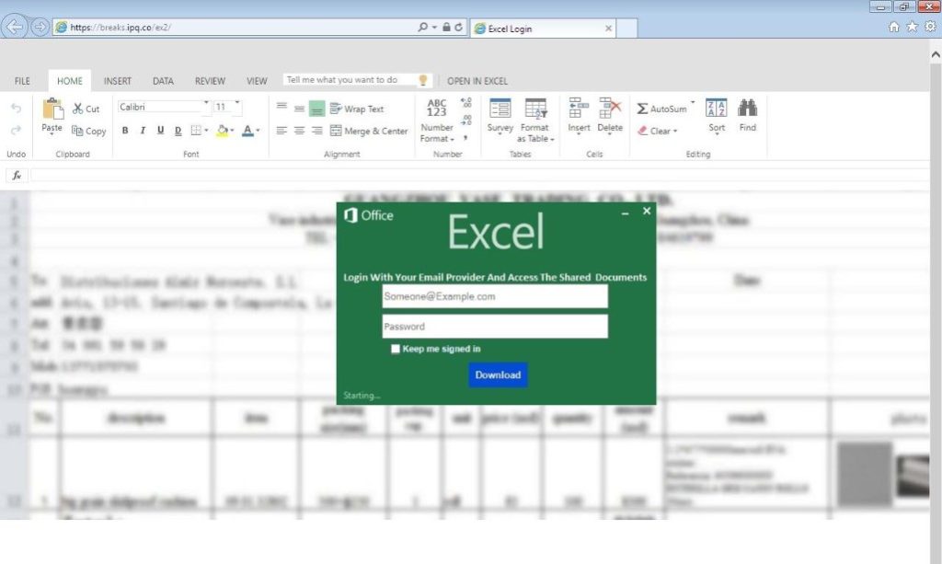
Task: Expand the font color dropdown arrow
Action: click(258, 131)
